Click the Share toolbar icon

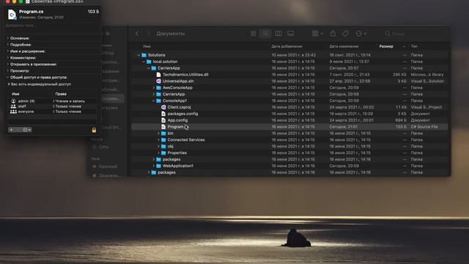pyautogui.click(x=333, y=34)
